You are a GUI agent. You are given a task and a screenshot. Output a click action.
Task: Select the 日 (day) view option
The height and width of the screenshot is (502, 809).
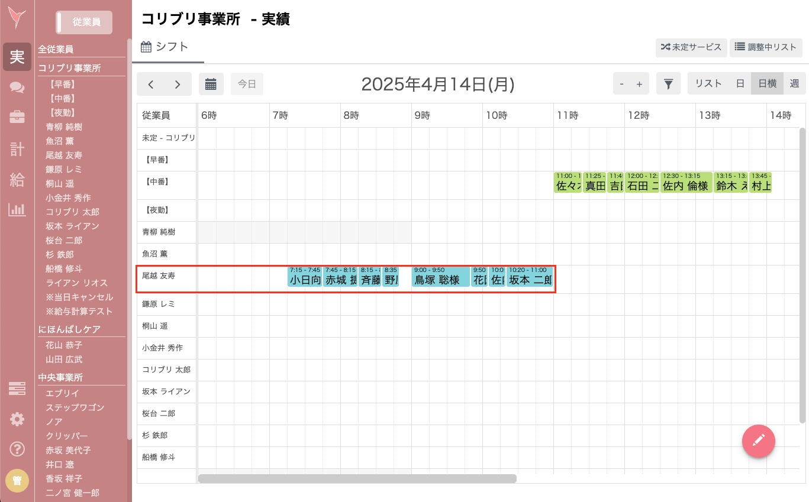pos(740,83)
